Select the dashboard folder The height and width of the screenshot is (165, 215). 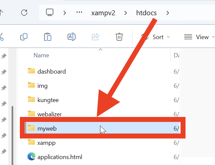(51, 71)
